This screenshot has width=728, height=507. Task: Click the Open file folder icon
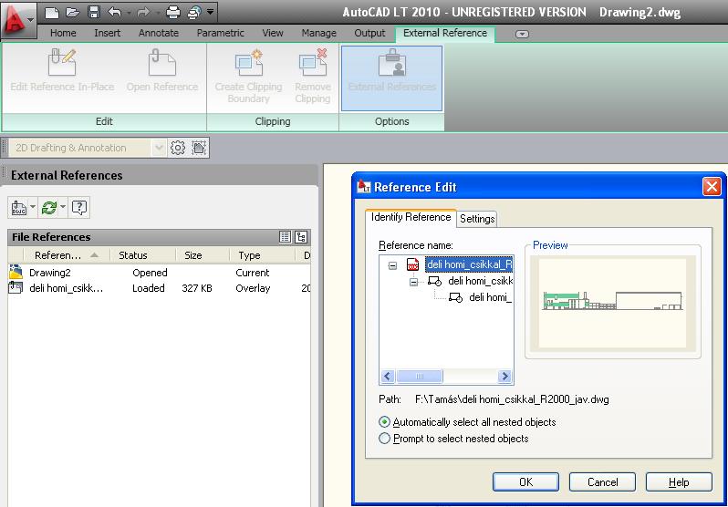pyautogui.click(x=72, y=12)
